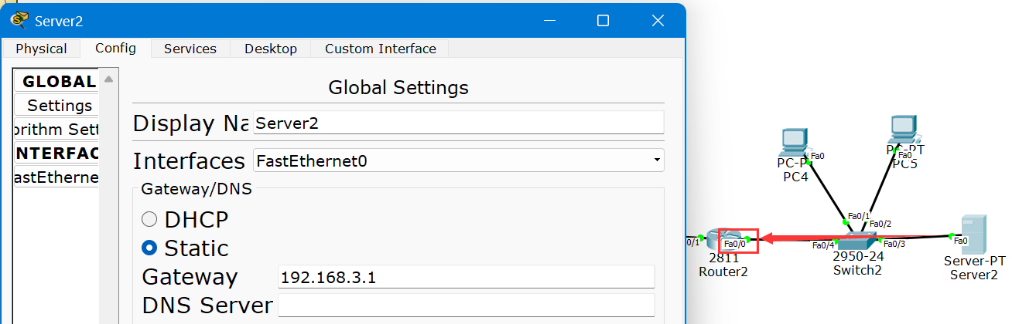Click the Settings button in sidebar

pyautogui.click(x=59, y=106)
